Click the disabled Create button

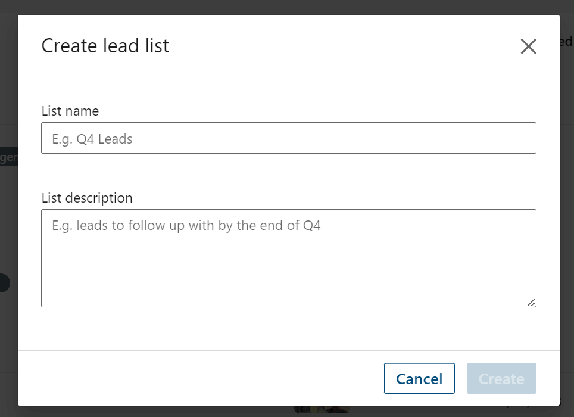[x=501, y=378]
